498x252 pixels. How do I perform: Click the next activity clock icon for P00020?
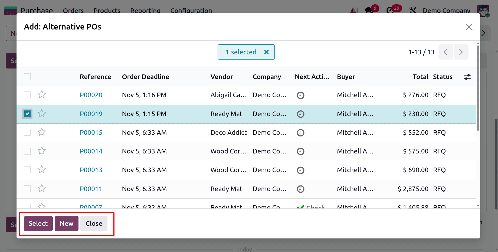point(300,95)
